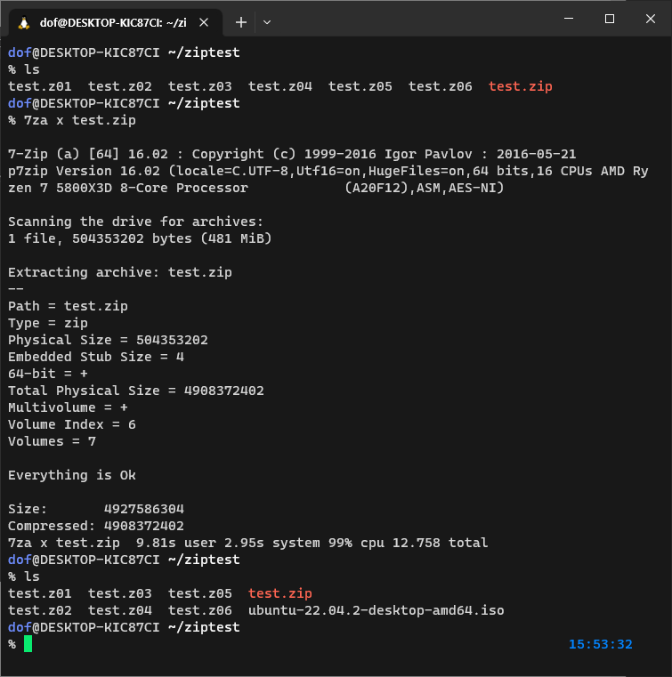The height and width of the screenshot is (677, 672).
Task: Click Total Physical Size value 4908372402
Action: 224,391
